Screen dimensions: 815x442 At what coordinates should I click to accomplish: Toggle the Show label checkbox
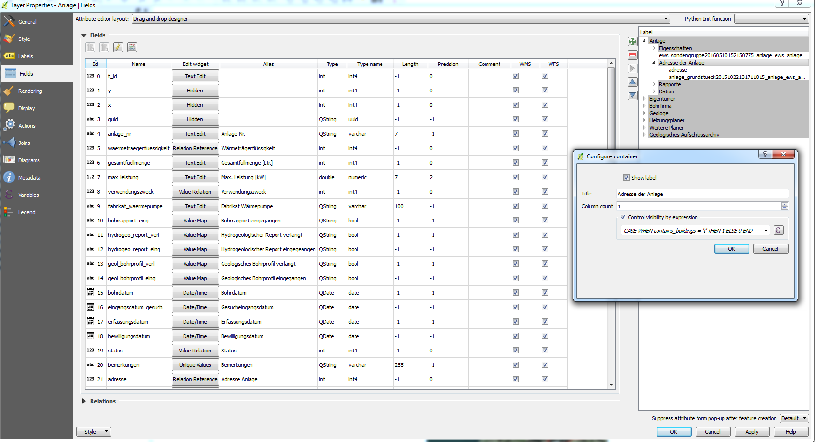click(x=626, y=178)
